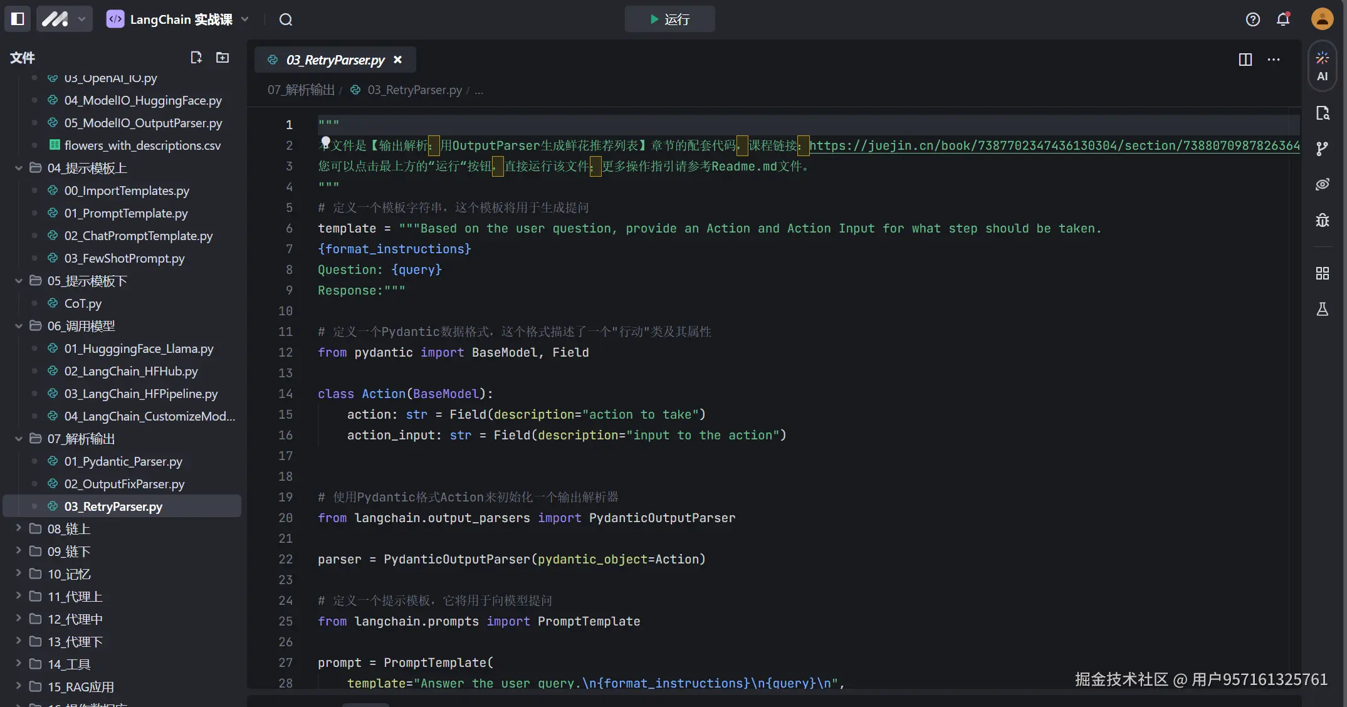Toggle the left sidebar panel icon

pos(18,19)
